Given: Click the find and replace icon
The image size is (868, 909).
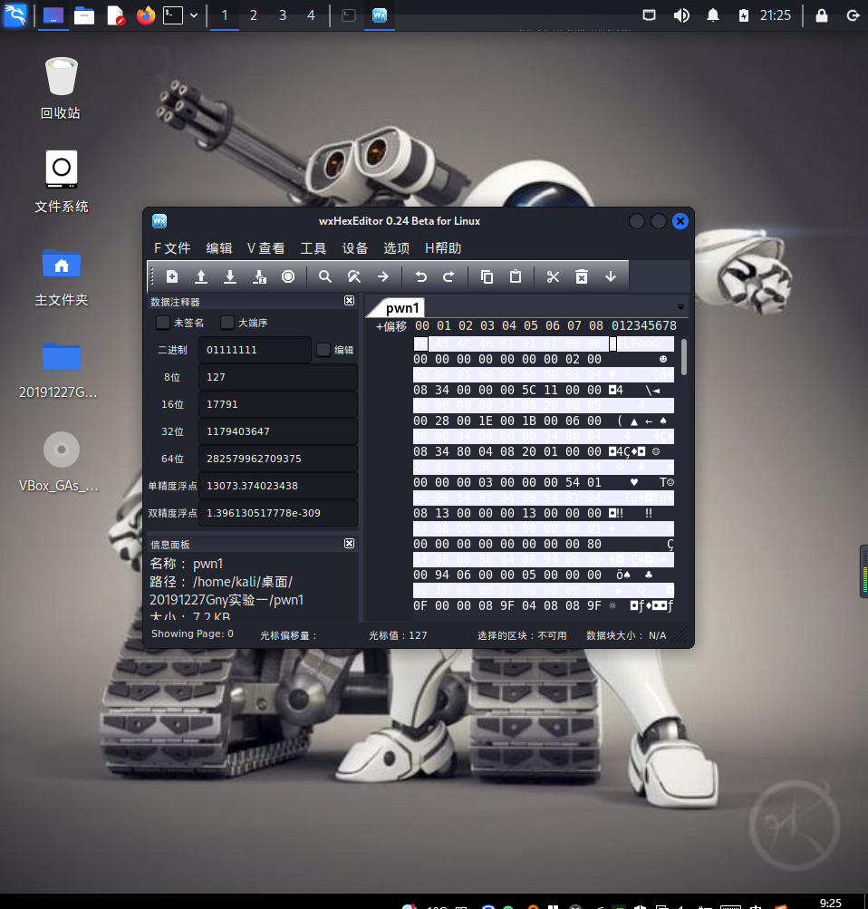Looking at the screenshot, I should [x=354, y=277].
